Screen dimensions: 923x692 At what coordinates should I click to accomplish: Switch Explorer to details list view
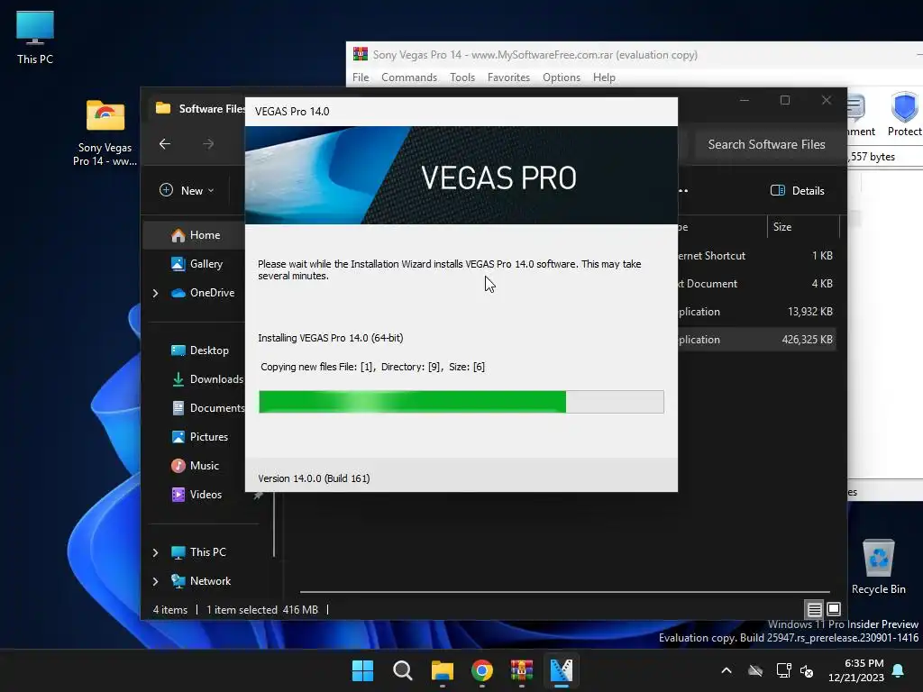click(x=814, y=609)
